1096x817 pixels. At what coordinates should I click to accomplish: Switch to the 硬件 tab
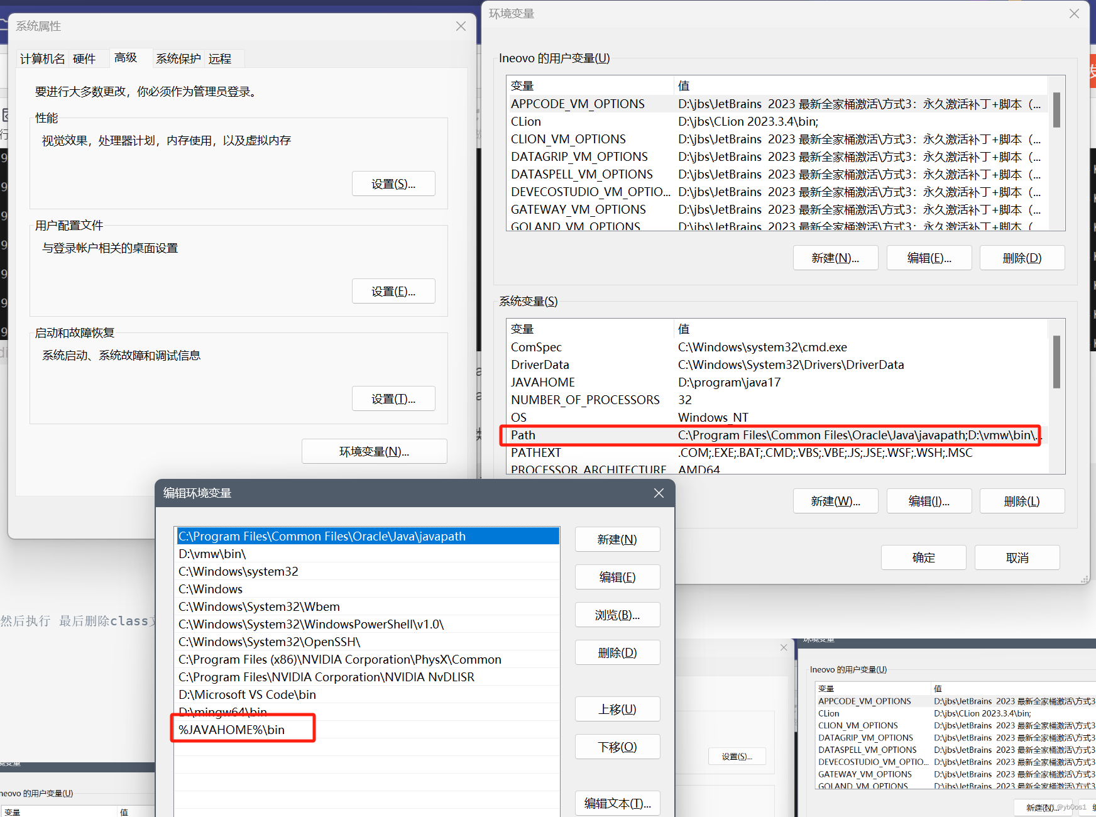pyautogui.click(x=84, y=58)
